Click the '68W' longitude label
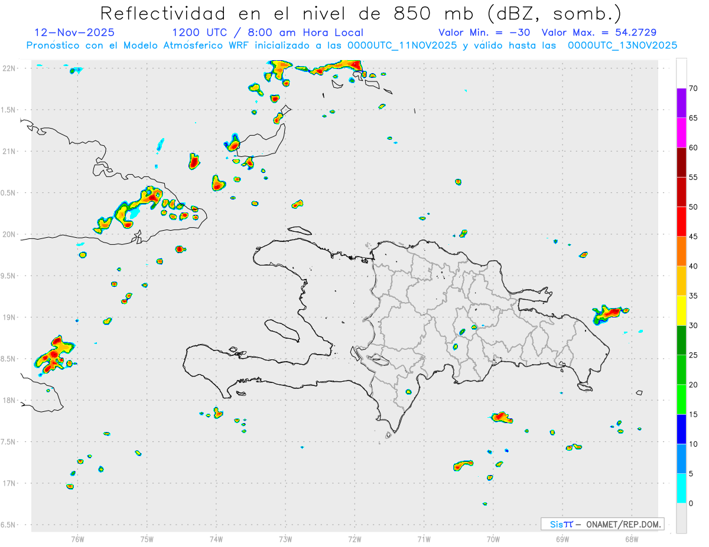The height and width of the screenshot is (547, 709). point(632,539)
